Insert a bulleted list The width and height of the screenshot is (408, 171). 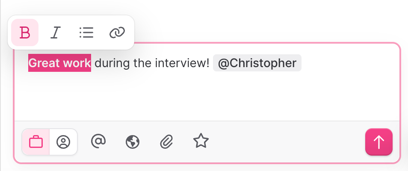pos(86,32)
